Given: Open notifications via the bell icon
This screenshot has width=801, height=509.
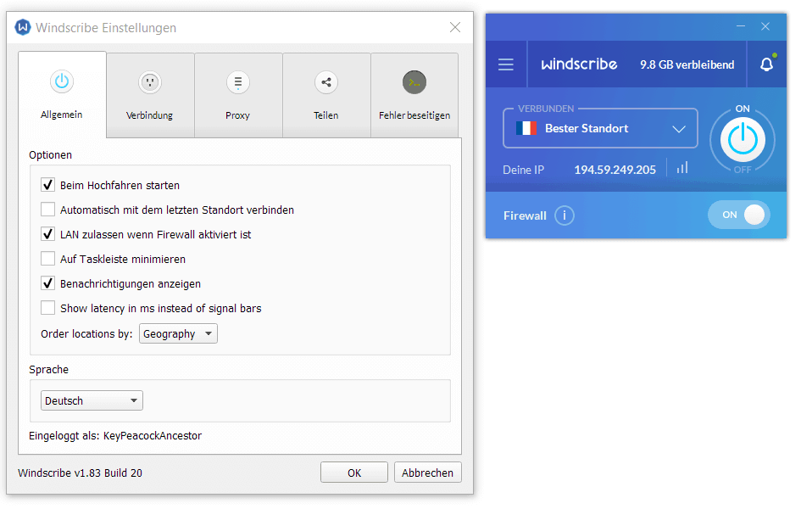Looking at the screenshot, I should 767,64.
